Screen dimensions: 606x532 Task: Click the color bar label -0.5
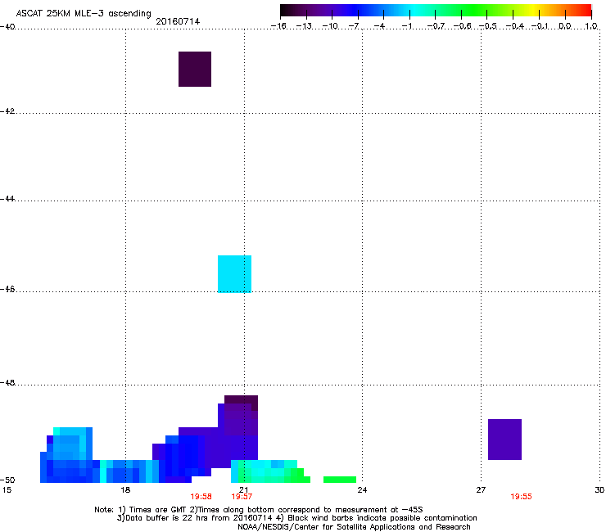tap(488, 26)
